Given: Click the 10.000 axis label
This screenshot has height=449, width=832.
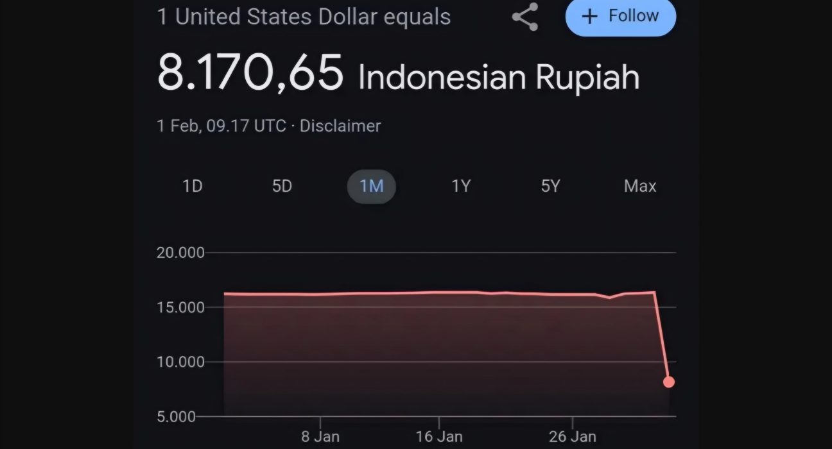Looking at the screenshot, I should tap(180, 362).
